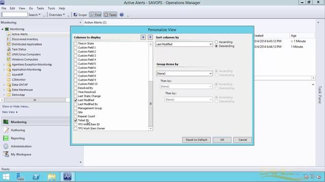The height and width of the screenshot is (182, 325).
Task: Launch Server Manager from the taskbar
Action: (x=20, y=177)
